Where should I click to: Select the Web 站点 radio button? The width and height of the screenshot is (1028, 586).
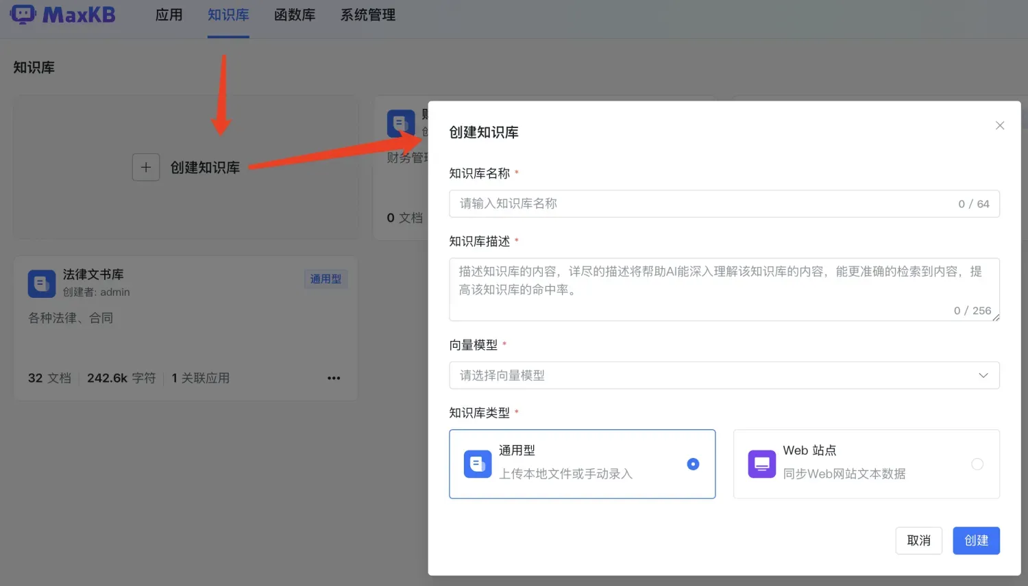click(x=977, y=463)
